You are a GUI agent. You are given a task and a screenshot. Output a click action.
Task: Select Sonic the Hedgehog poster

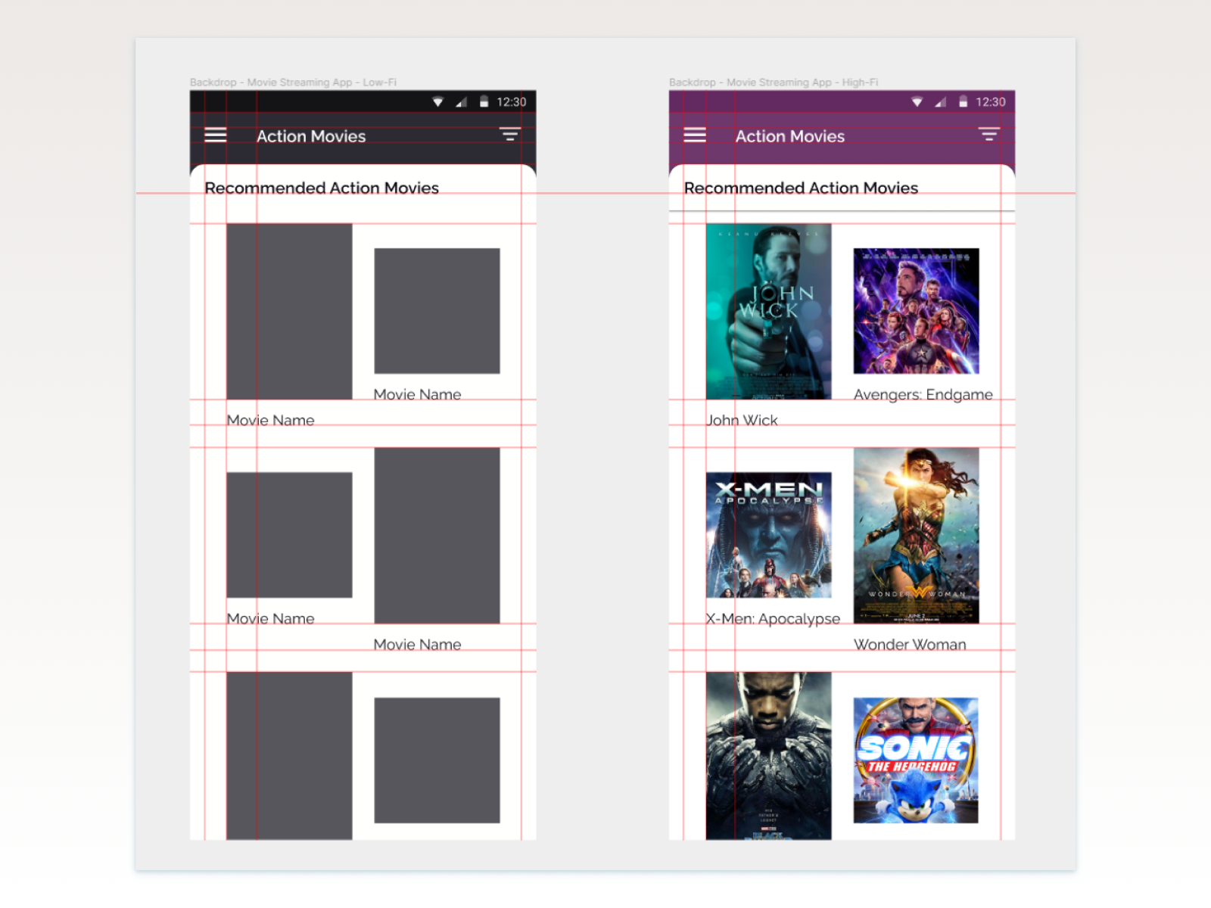pyautogui.click(x=916, y=760)
